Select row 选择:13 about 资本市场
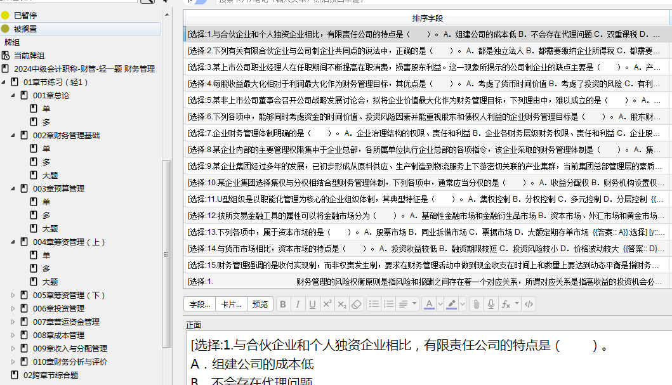The image size is (672, 385). pyautogui.click(x=427, y=232)
